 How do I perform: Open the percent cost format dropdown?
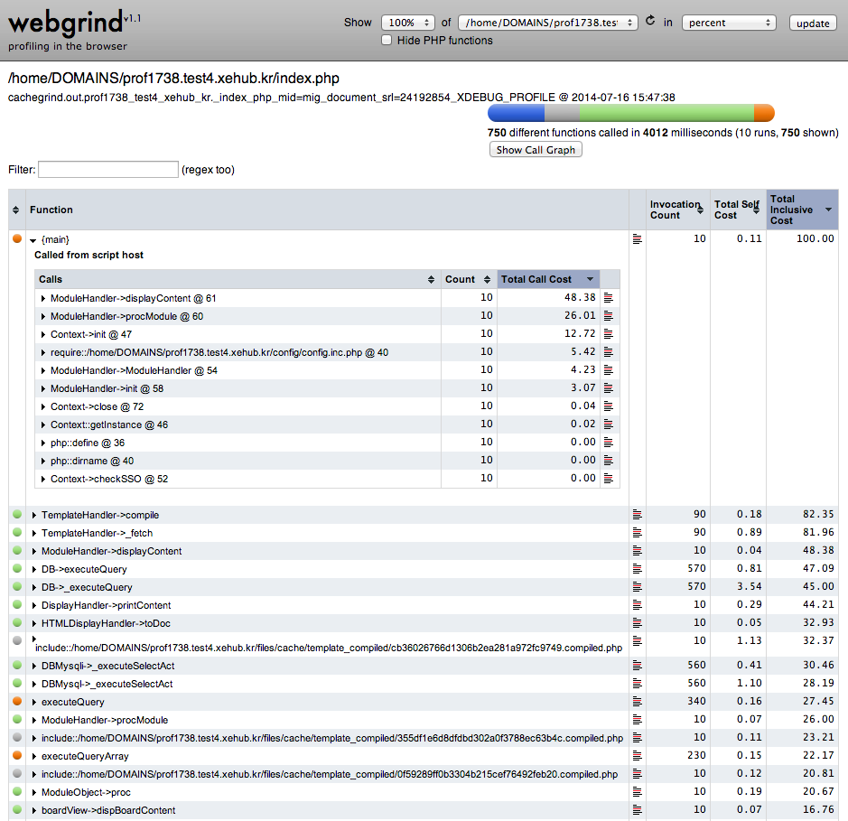[729, 23]
